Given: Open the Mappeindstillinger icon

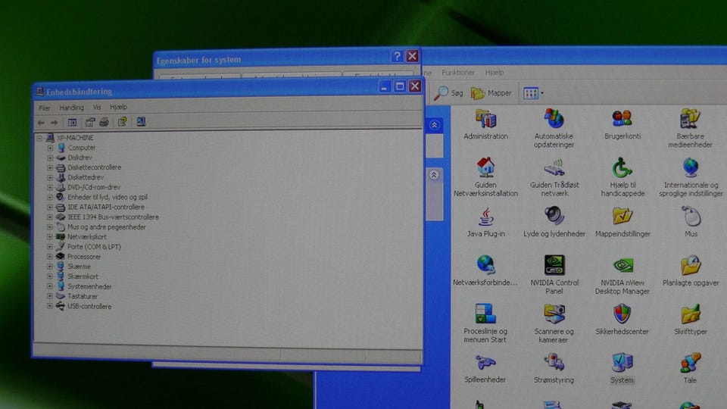Looking at the screenshot, I should (x=622, y=216).
